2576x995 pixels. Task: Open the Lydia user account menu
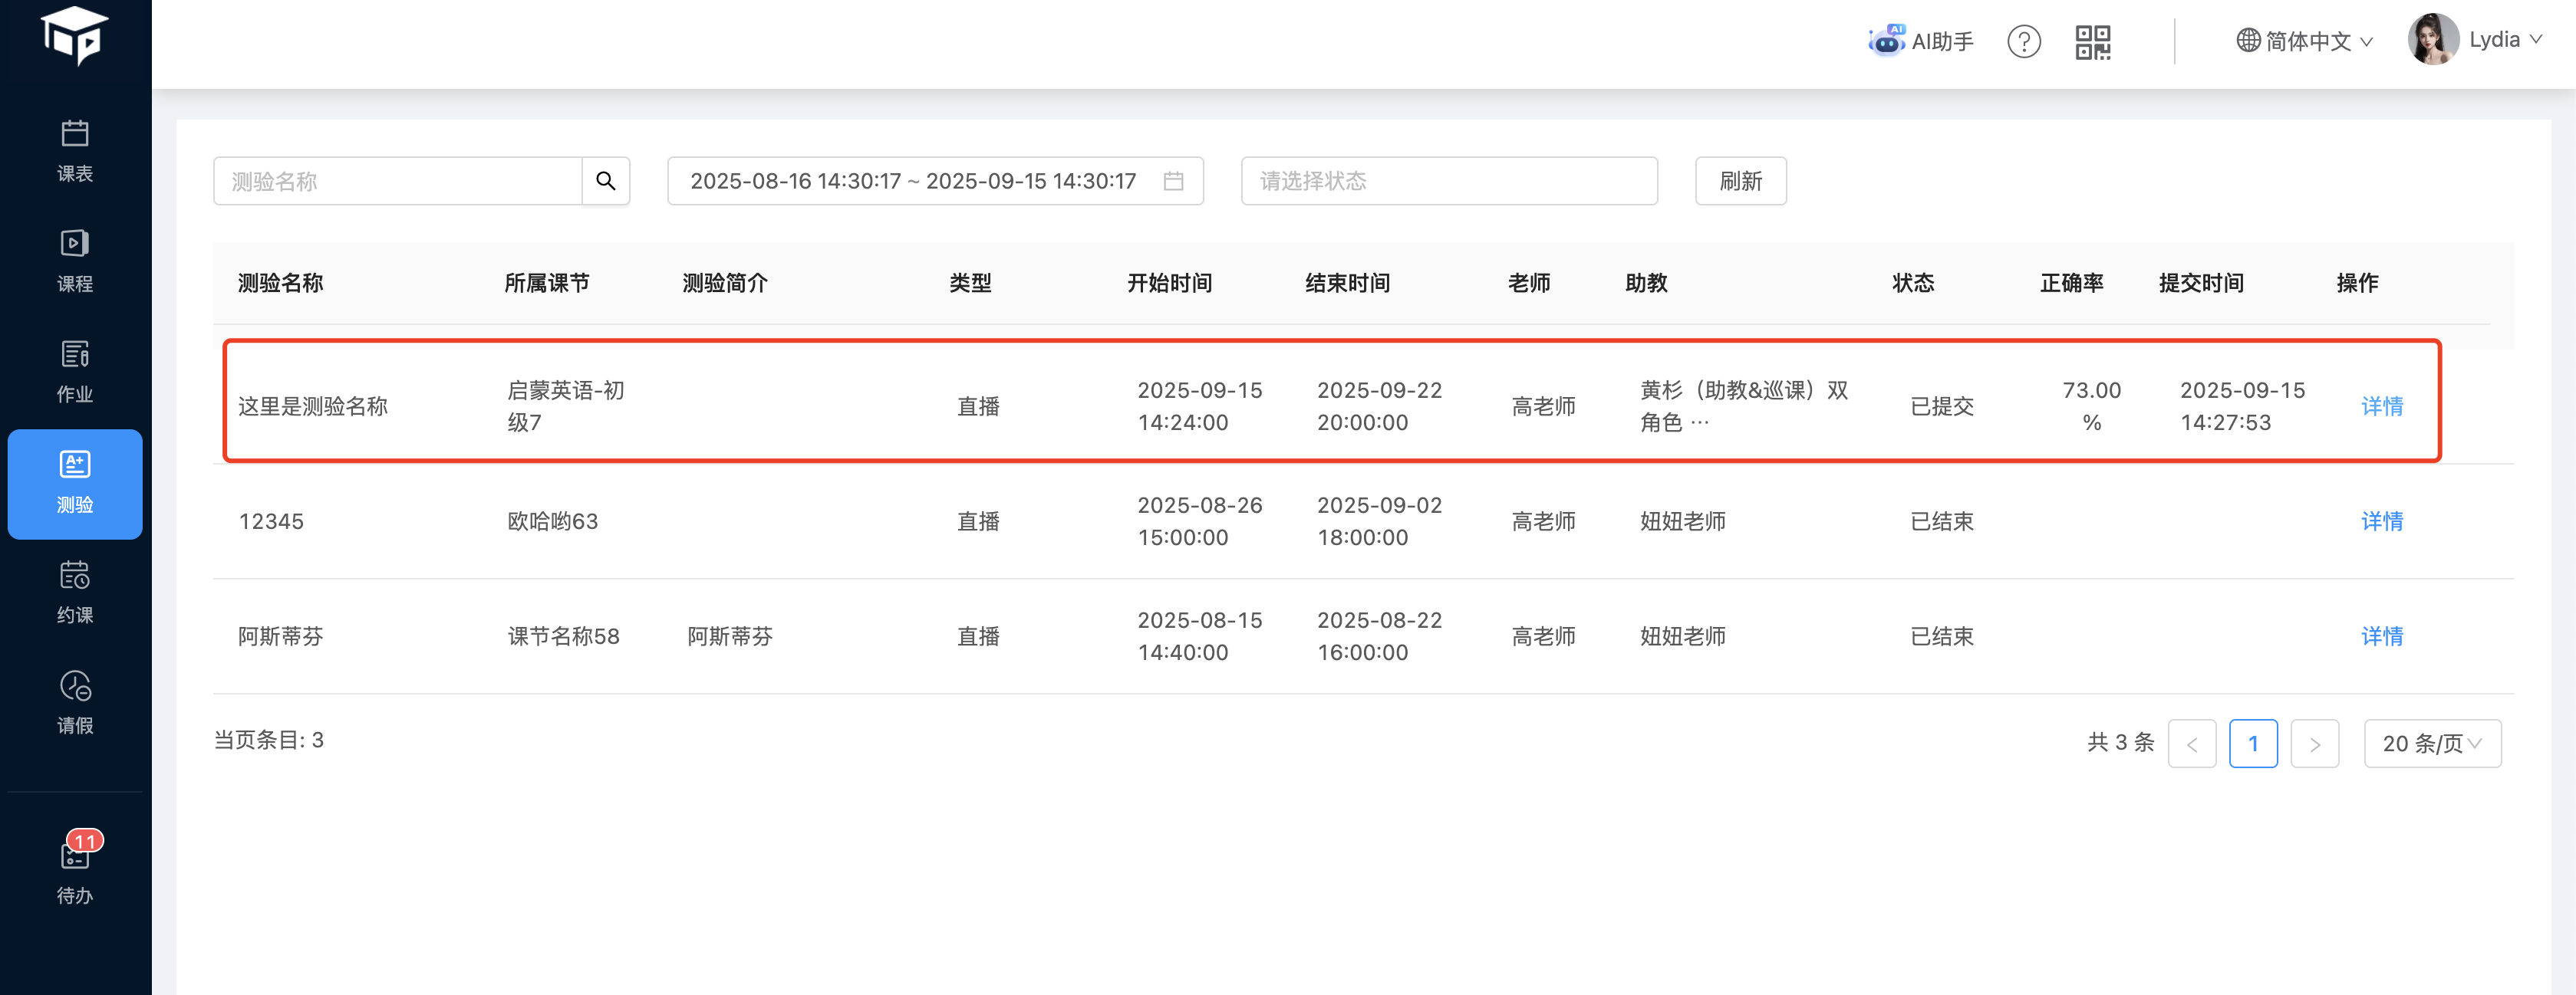(x=2475, y=40)
